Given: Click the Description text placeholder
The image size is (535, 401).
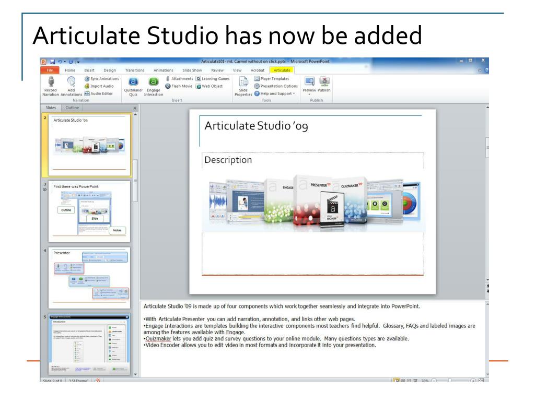Looking at the screenshot, I should [228, 160].
